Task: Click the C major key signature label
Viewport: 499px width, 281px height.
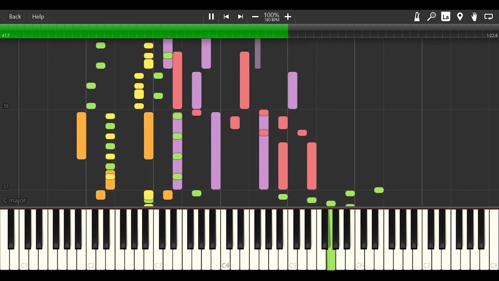Action: pyautogui.click(x=14, y=200)
